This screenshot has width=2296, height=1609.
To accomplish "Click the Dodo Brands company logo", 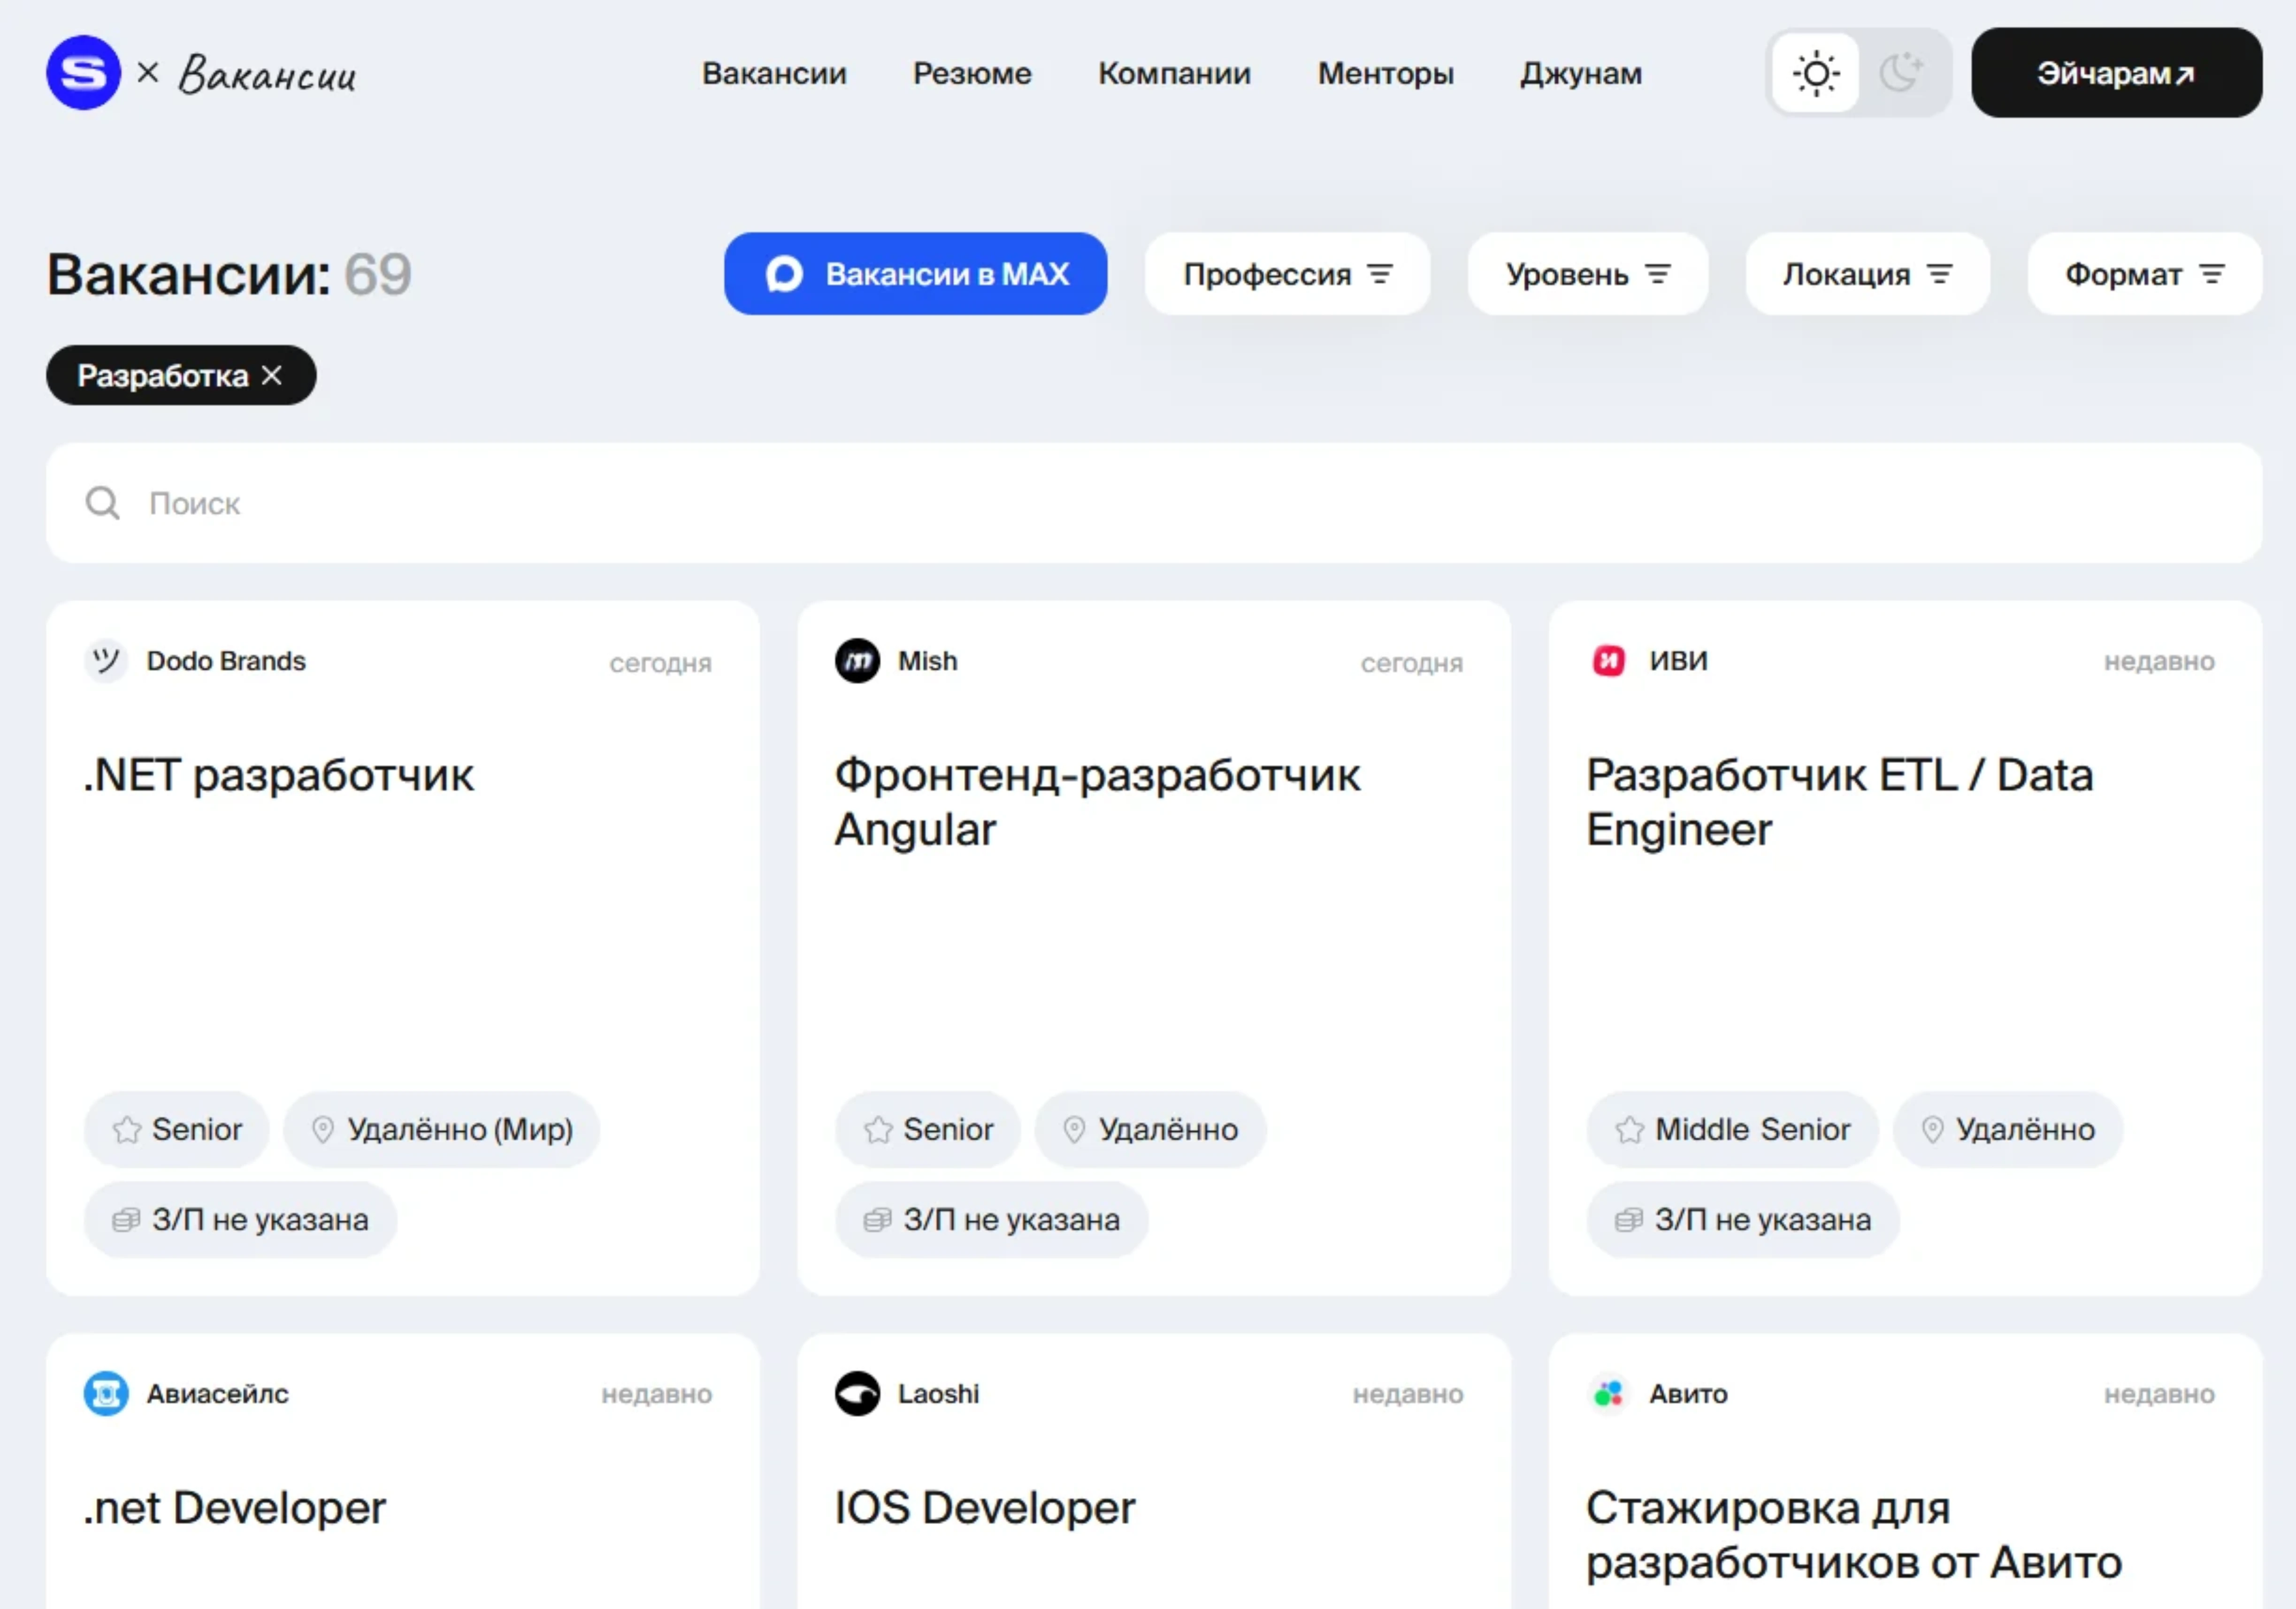I will click(x=106, y=661).
